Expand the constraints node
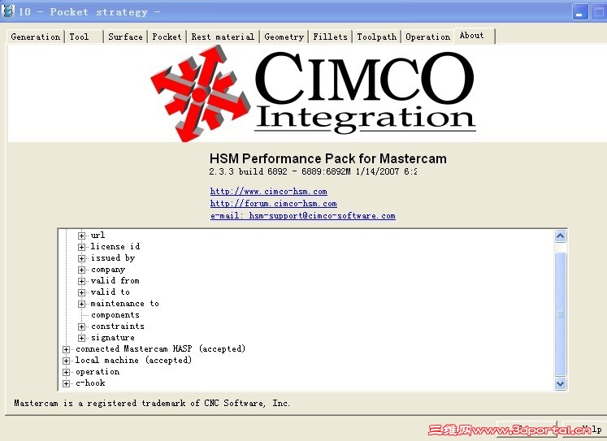This screenshot has height=441, width=607. point(81,326)
